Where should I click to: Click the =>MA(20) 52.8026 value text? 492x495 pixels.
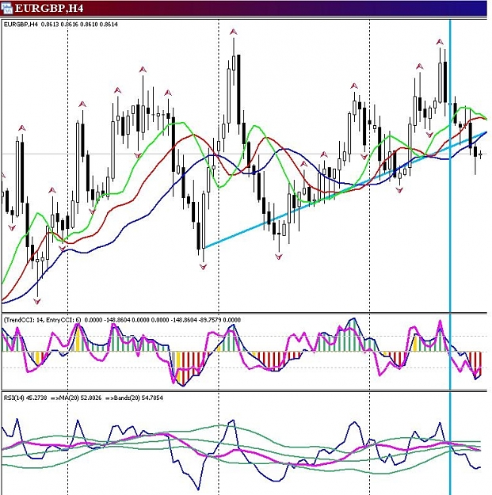76,398
